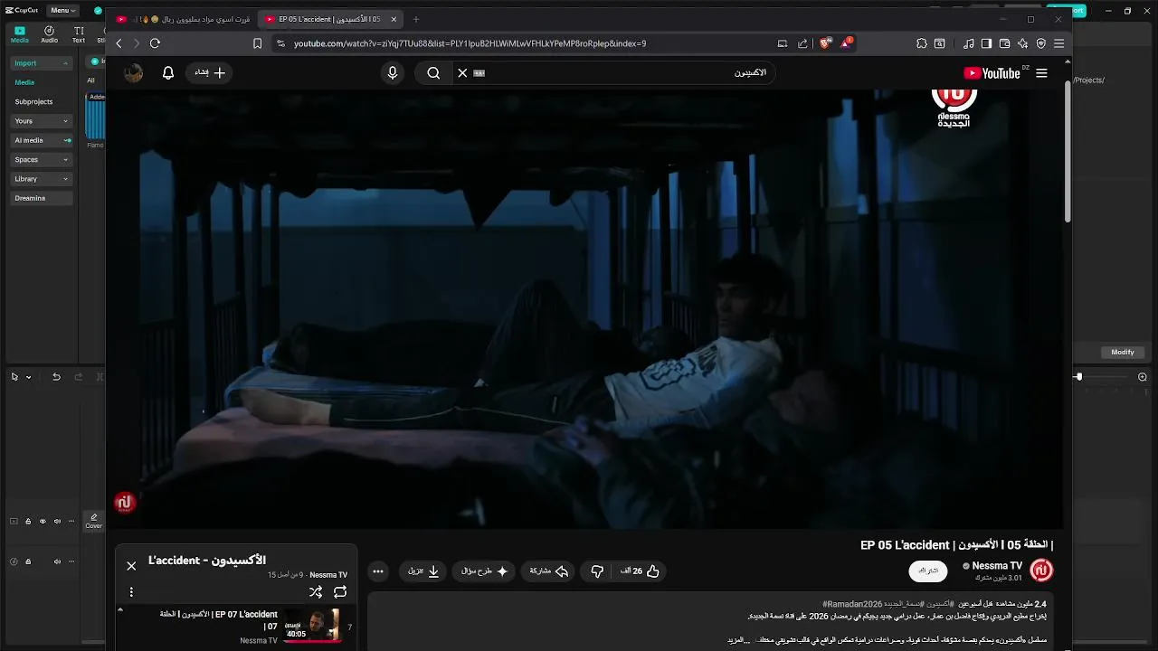The image size is (1158, 651).
Task: Click the browser address bar URL
Action: 470,43
